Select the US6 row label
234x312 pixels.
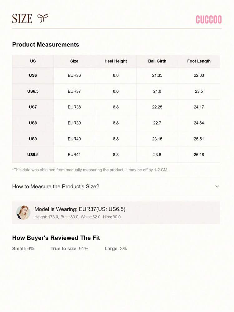[x=33, y=75]
